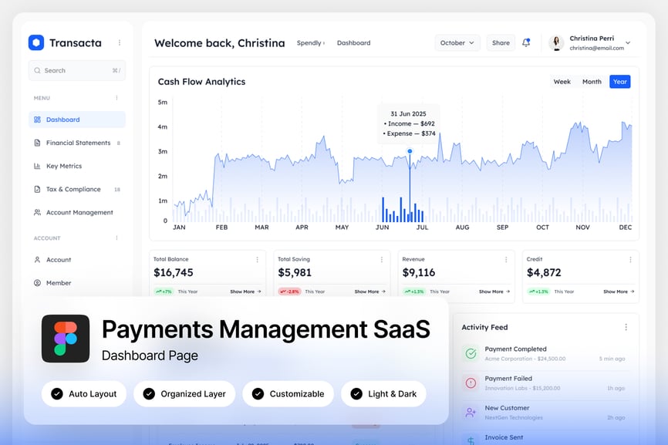Click the Share button
Image resolution: width=668 pixels, height=445 pixels.
tap(501, 43)
